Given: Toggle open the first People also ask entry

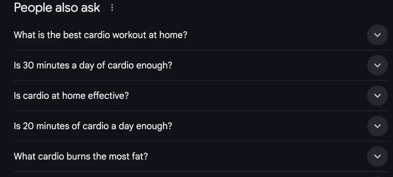Looking at the screenshot, I should (201, 35).
